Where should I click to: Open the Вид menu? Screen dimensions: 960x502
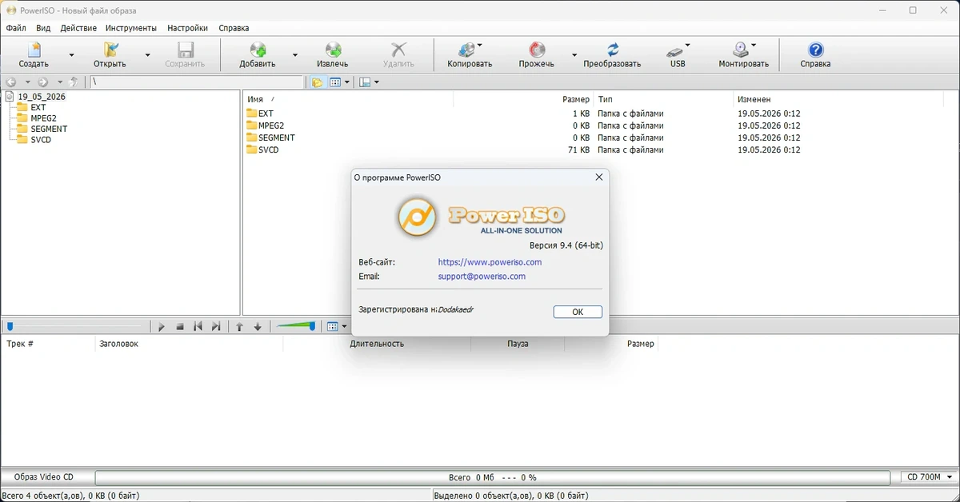click(43, 28)
